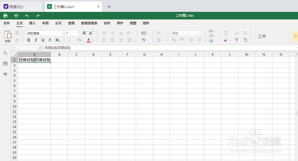Viewport: 298px width, 161px height.
Task: Switch to the 数据透视表 tab
Action: coord(89,23)
